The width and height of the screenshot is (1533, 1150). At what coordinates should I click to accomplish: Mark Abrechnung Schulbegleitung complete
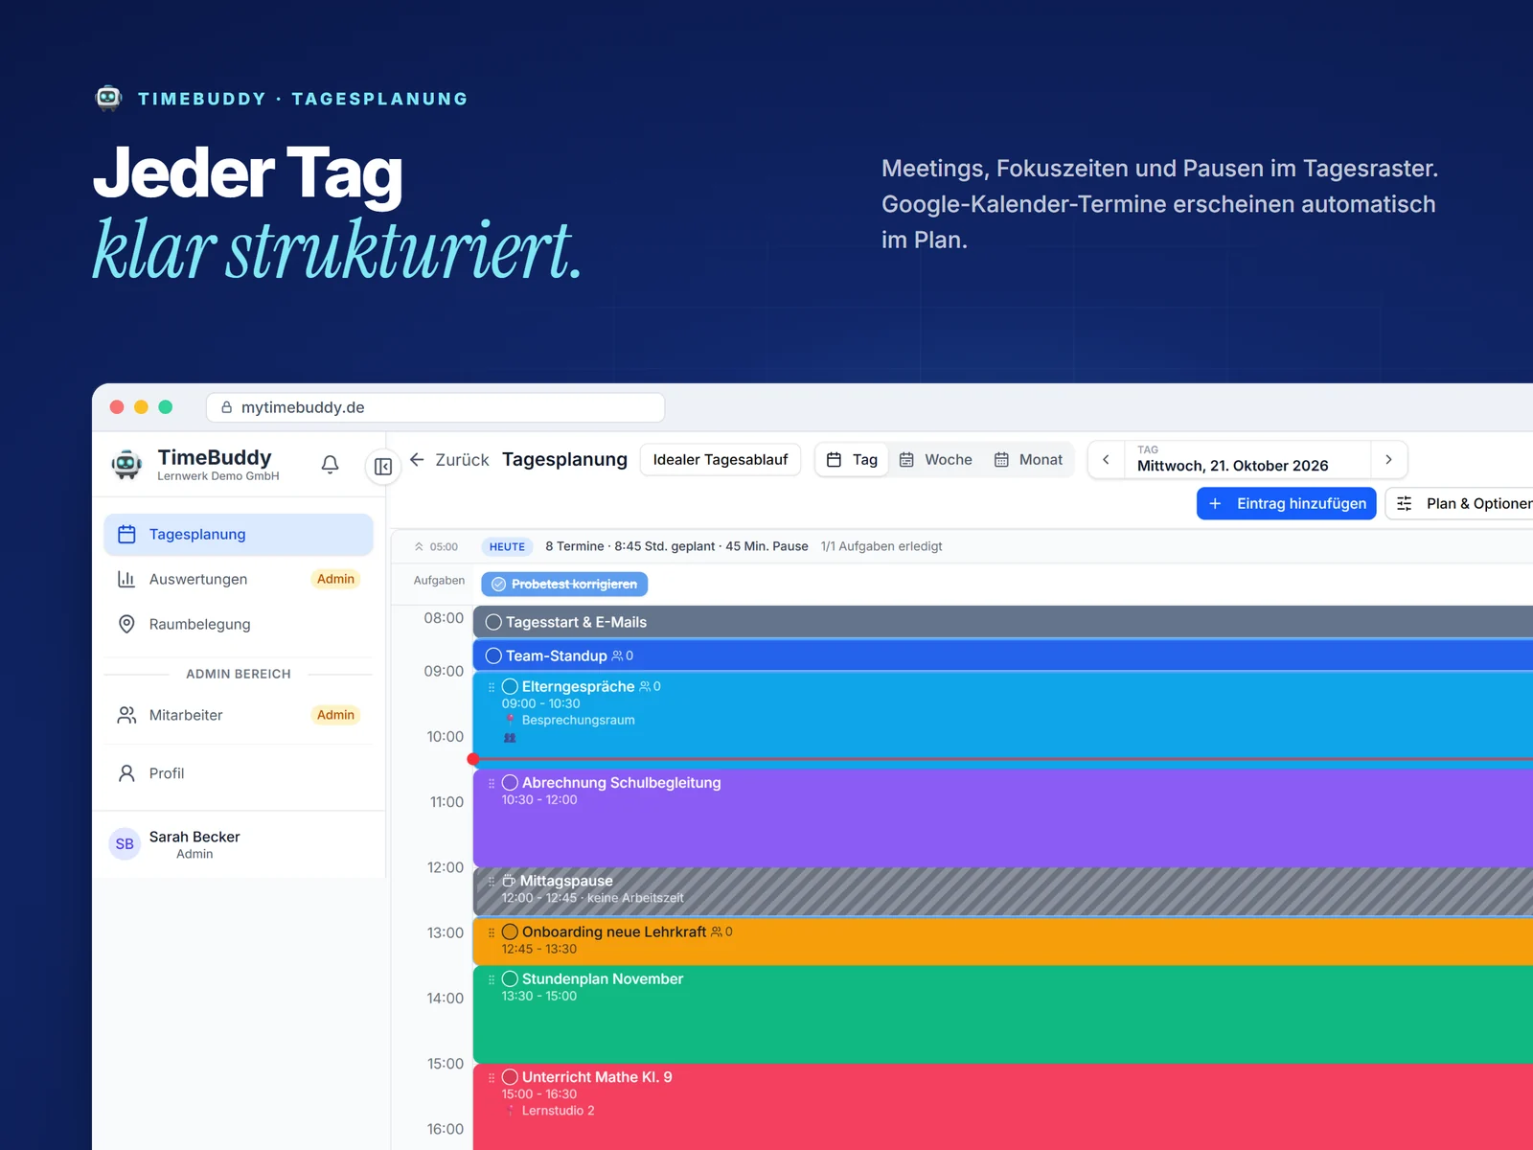click(x=510, y=783)
